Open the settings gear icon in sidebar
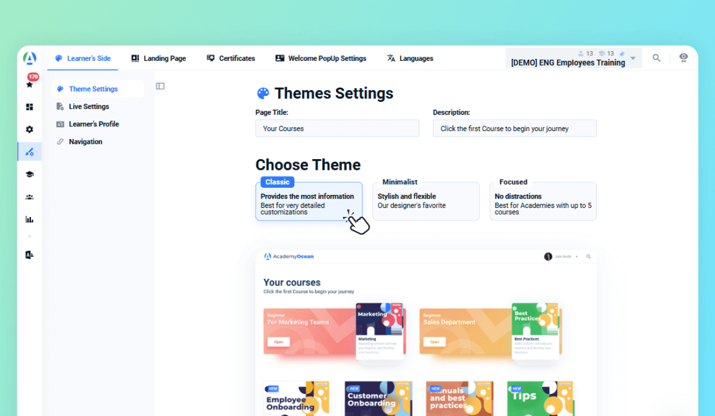This screenshot has width=715, height=416. [x=29, y=129]
